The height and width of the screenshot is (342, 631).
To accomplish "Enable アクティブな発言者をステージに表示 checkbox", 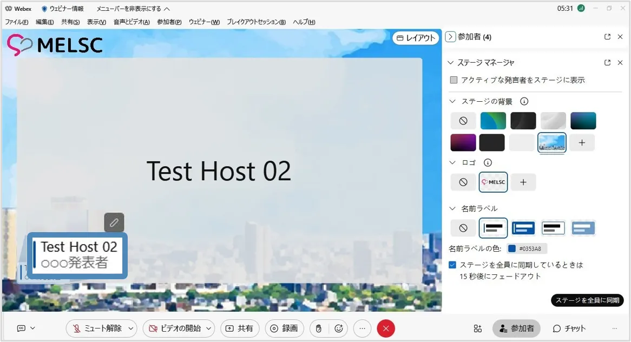I will pyautogui.click(x=454, y=80).
